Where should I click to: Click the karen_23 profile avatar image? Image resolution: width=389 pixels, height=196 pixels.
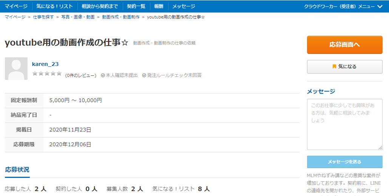(x=16, y=69)
